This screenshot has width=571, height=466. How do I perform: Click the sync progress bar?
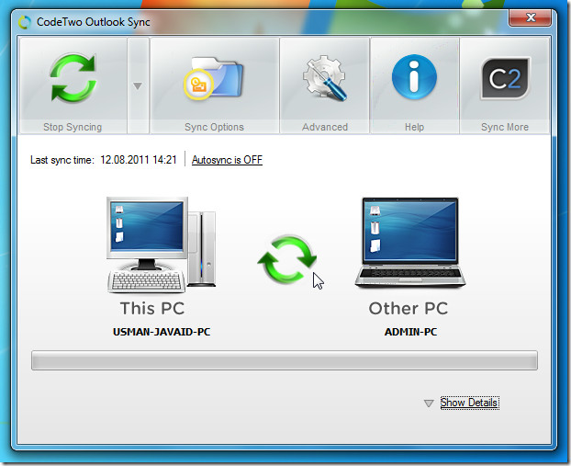point(285,360)
